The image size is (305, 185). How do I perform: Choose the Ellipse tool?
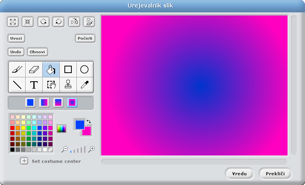(85, 70)
